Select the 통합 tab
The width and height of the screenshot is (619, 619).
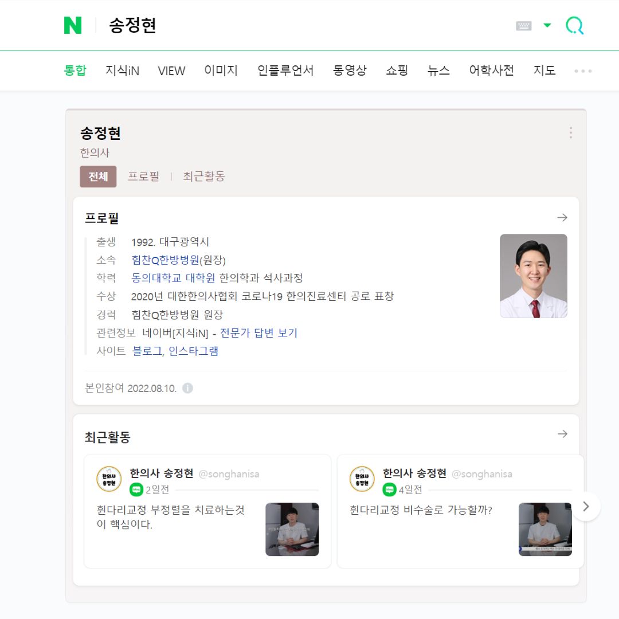click(x=75, y=70)
